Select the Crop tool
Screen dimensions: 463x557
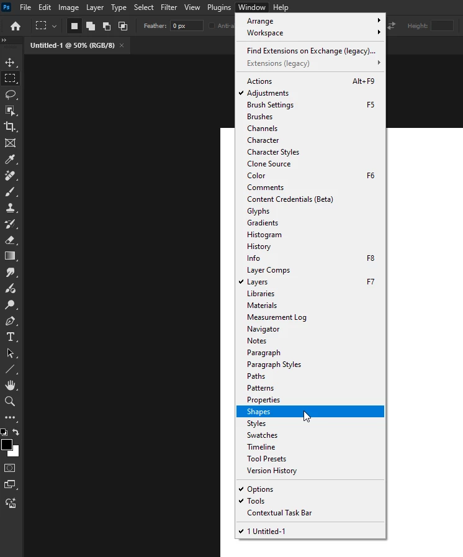[x=10, y=127]
